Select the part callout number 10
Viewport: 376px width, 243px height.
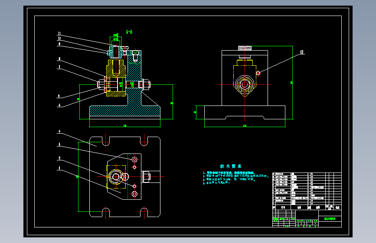[59, 38]
